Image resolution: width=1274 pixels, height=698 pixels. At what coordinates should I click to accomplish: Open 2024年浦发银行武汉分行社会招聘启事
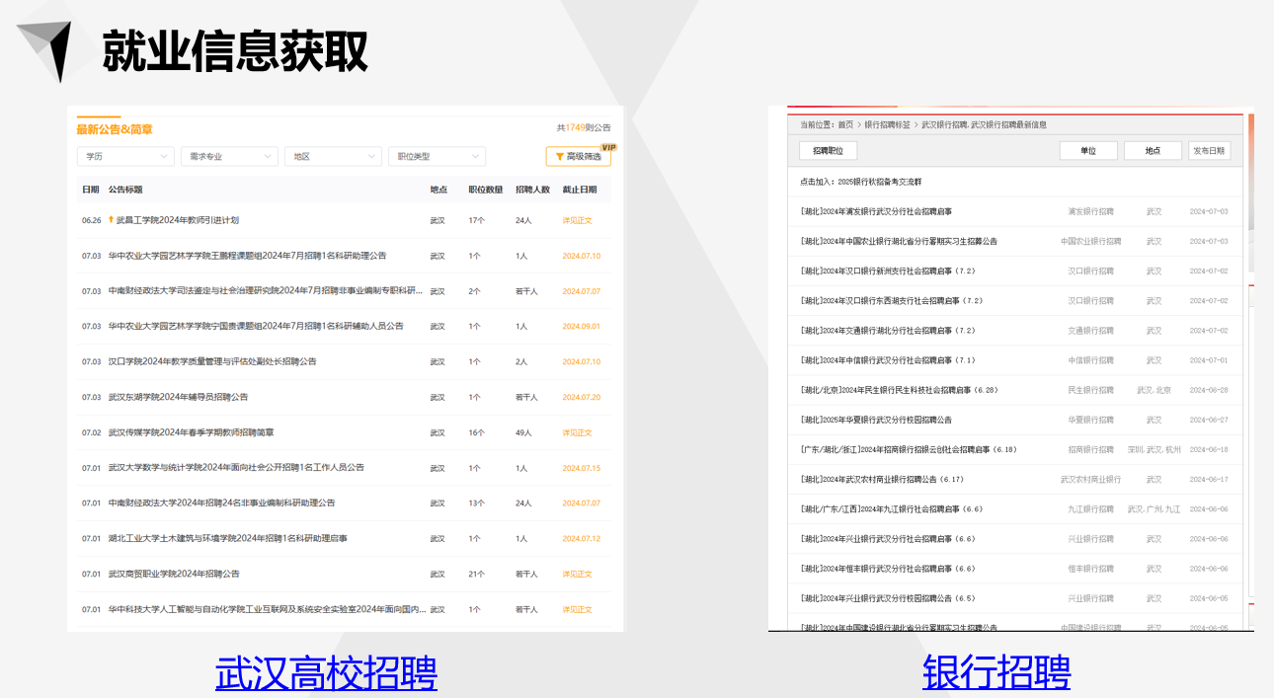(x=876, y=211)
